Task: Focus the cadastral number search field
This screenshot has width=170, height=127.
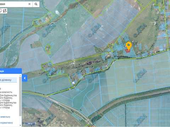Action: 13,4
